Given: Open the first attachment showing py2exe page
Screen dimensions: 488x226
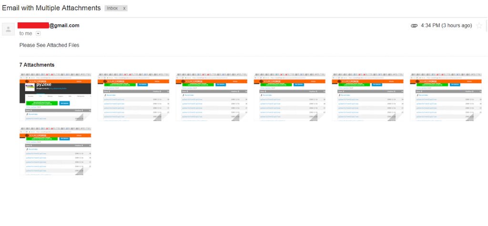Looking at the screenshot, I should pos(55,97).
